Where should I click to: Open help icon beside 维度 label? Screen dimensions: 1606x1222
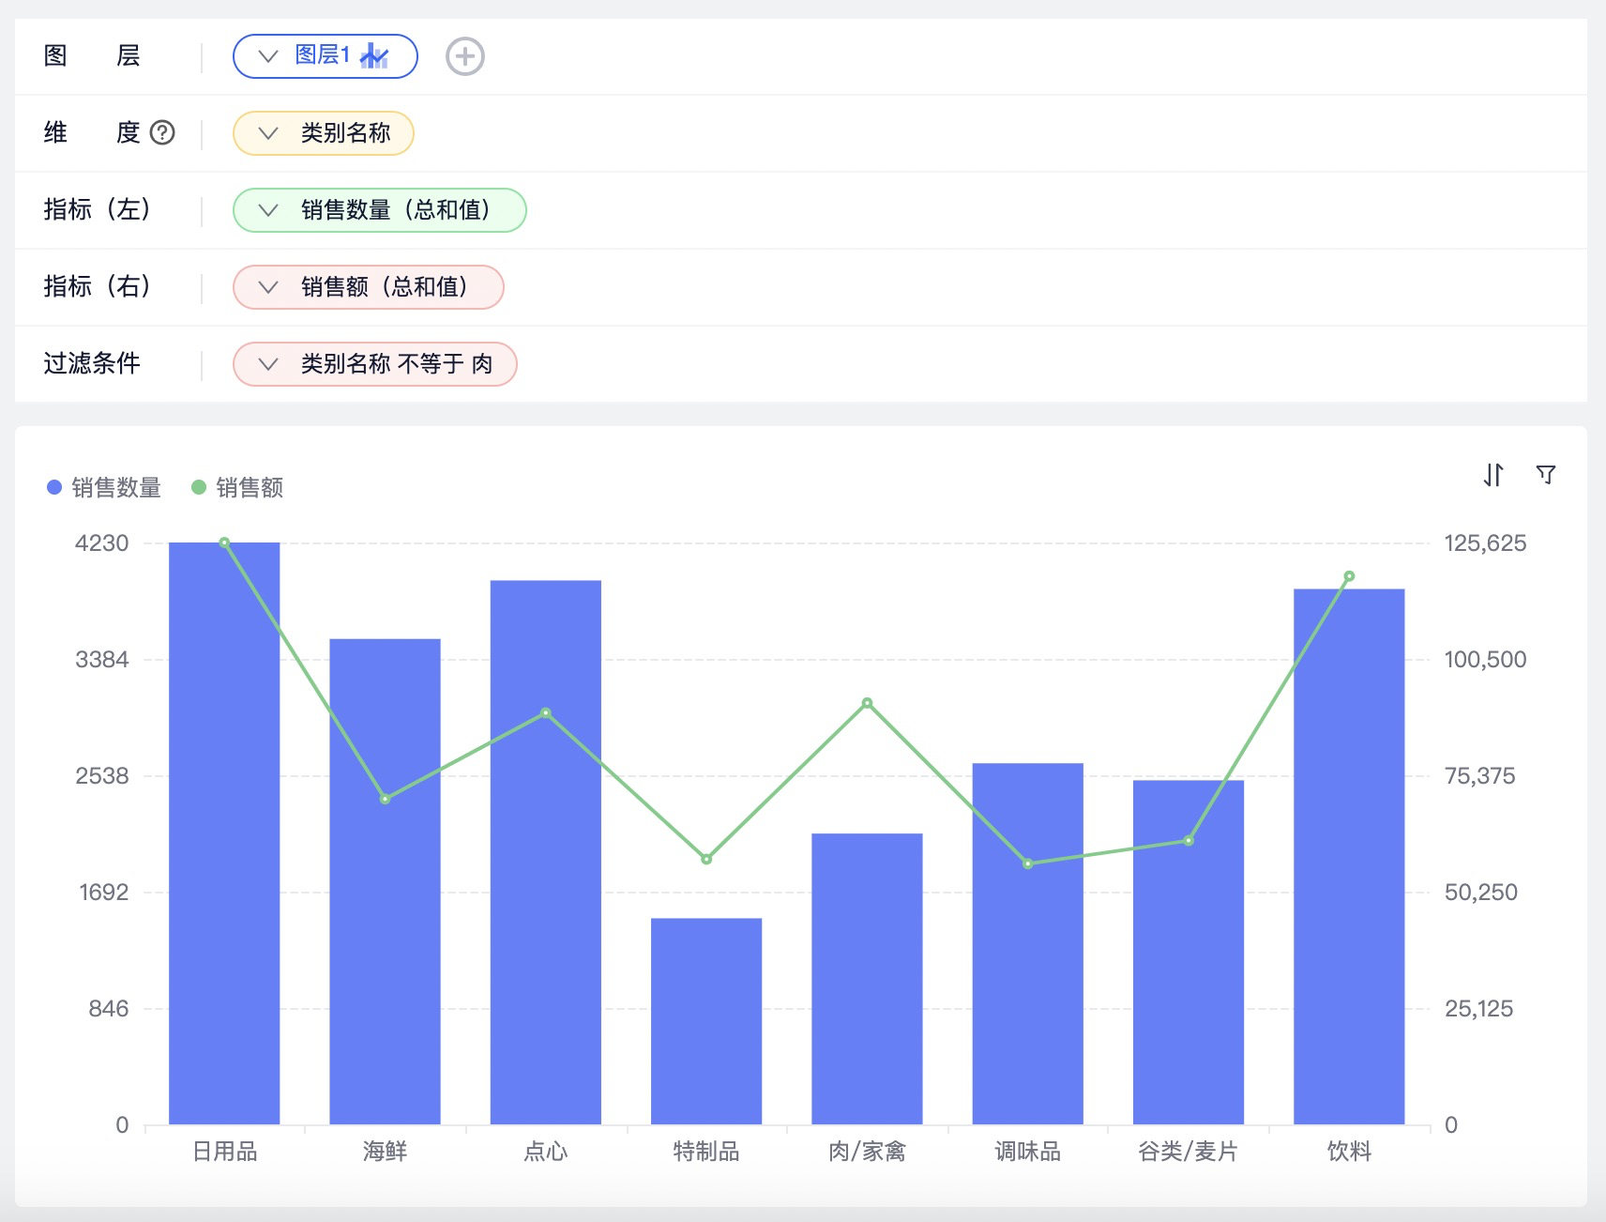(x=162, y=133)
